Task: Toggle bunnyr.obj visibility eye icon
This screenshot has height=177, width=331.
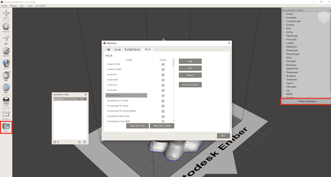Action: pyautogui.click(x=85, y=99)
